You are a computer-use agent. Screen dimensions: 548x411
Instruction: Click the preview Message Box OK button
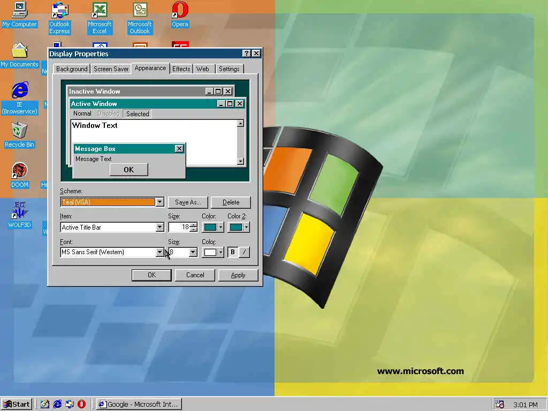click(x=128, y=170)
